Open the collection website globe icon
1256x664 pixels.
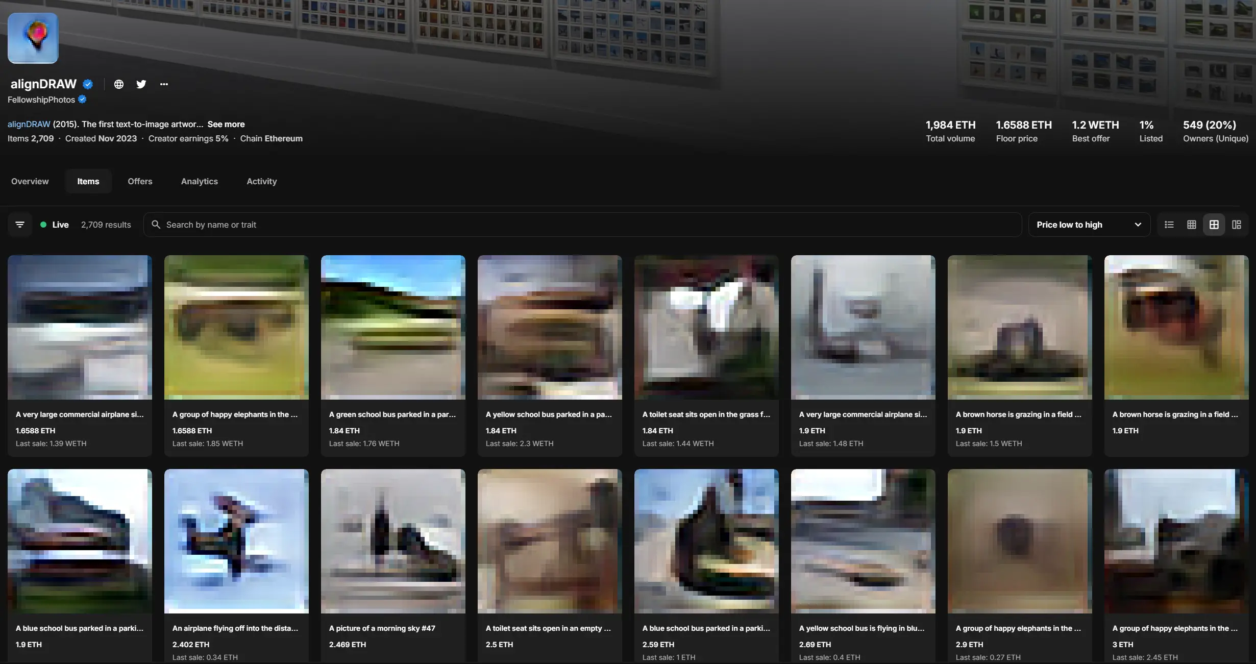[x=118, y=84]
